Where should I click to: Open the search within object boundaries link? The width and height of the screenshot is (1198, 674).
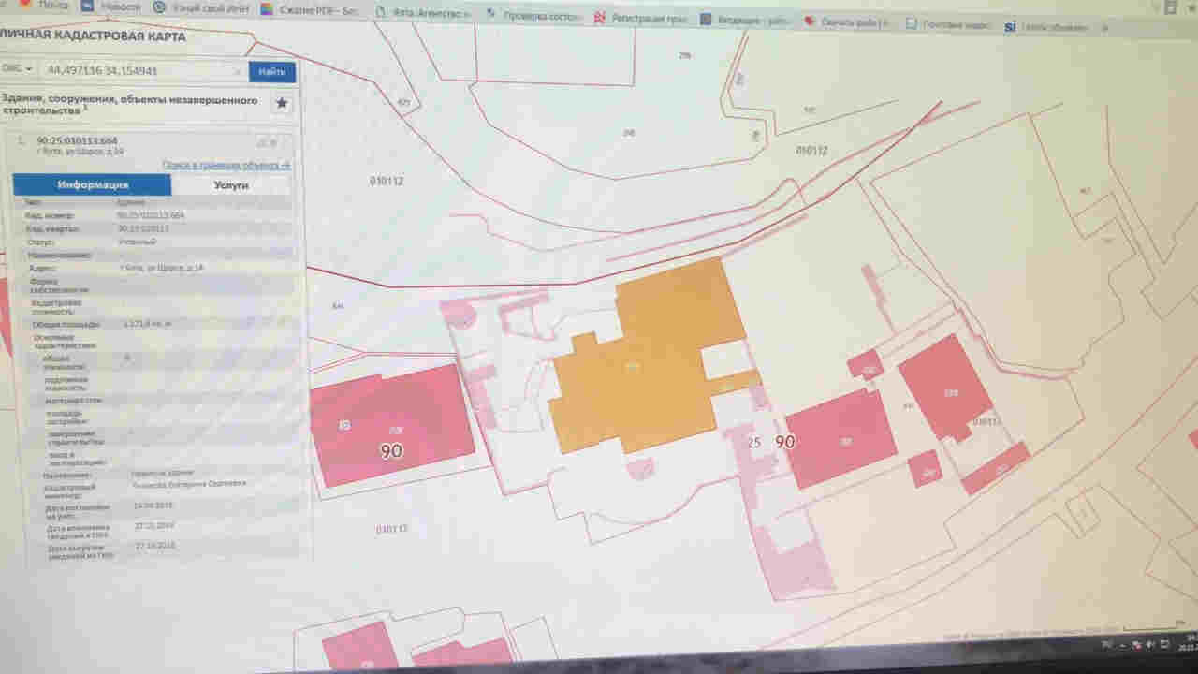click(226, 165)
